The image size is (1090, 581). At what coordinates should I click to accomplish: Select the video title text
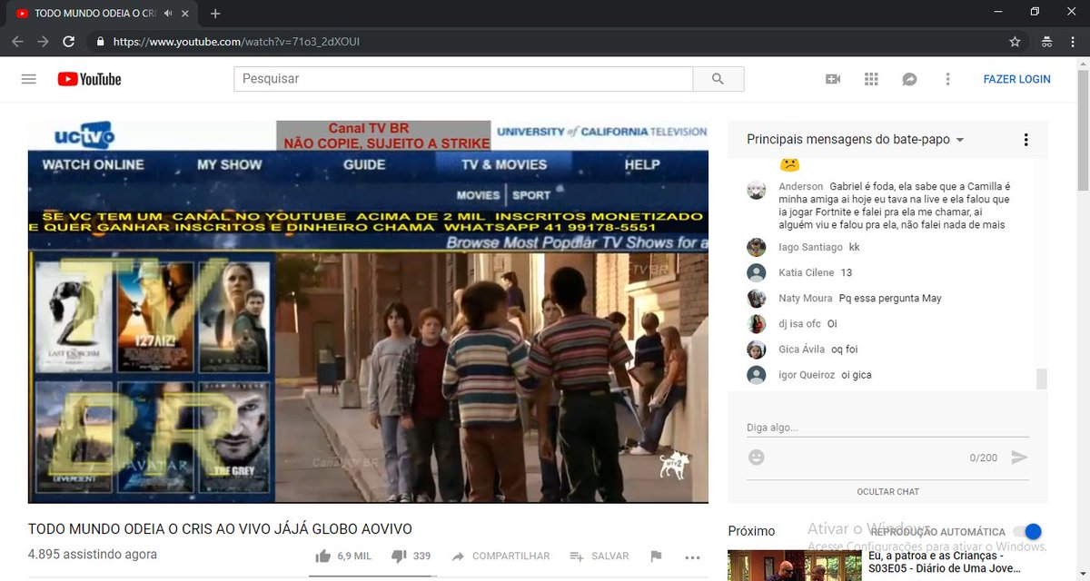(x=220, y=528)
